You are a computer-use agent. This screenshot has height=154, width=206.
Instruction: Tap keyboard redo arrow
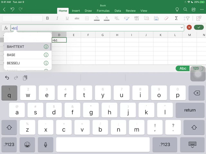point(16,78)
